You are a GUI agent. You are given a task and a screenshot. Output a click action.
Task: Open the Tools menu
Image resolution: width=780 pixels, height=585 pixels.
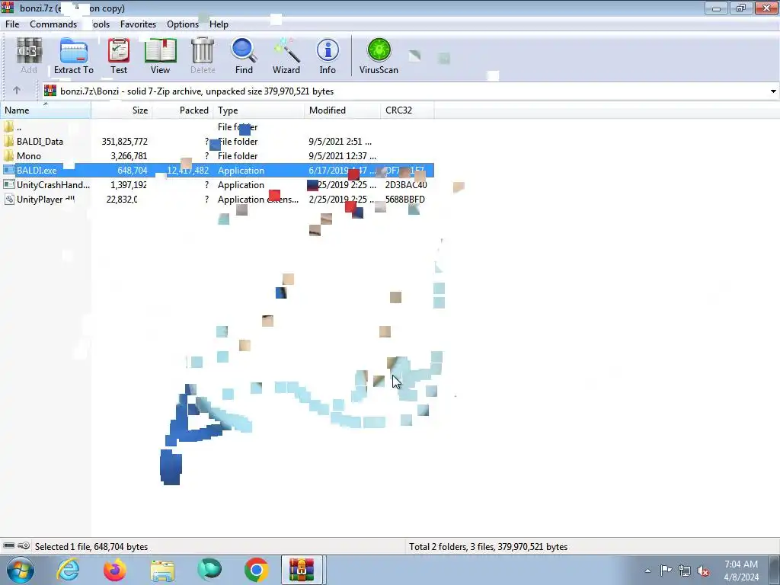(x=98, y=24)
